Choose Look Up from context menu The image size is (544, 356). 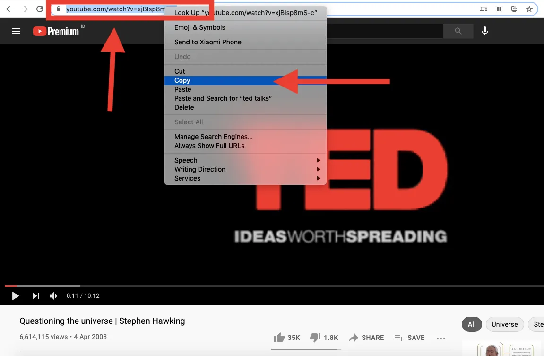245,13
